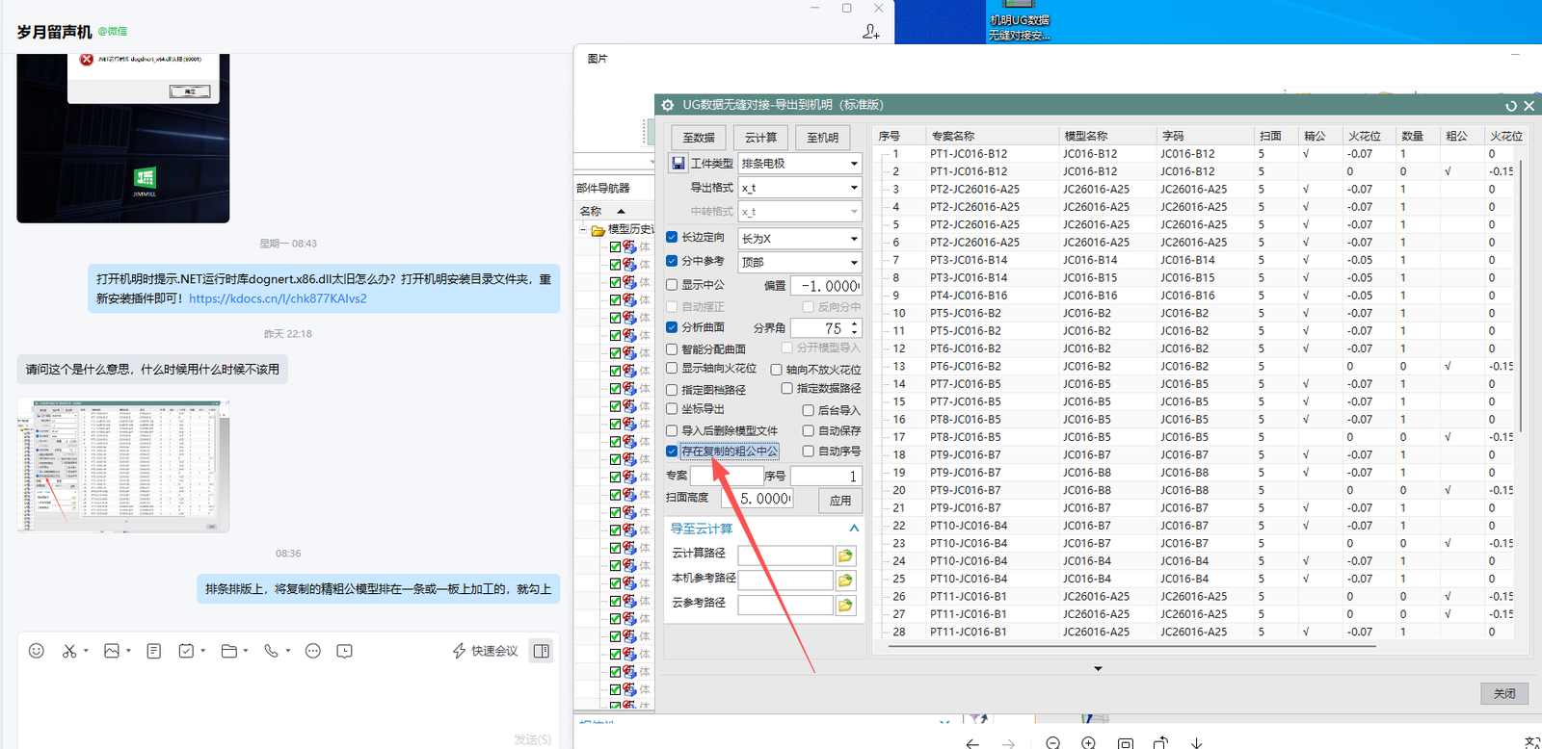Start a 快速会议 quick meeting

pyautogui.click(x=486, y=651)
